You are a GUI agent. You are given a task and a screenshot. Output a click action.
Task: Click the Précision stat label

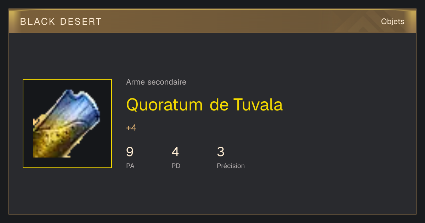tap(231, 166)
